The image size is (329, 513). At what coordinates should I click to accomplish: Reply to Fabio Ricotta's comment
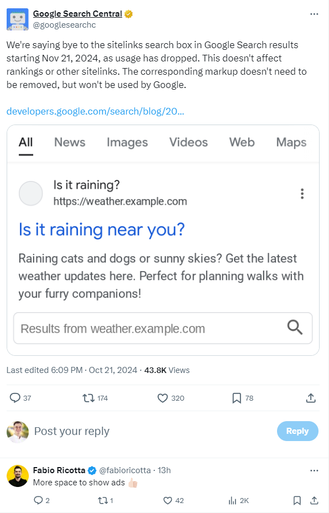pyautogui.click(x=38, y=500)
